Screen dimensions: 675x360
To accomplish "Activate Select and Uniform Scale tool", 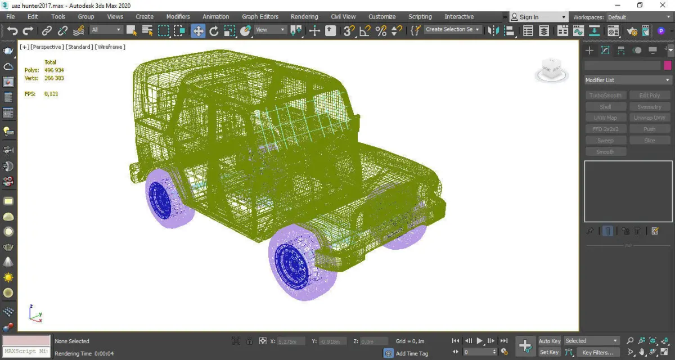I will pos(229,30).
